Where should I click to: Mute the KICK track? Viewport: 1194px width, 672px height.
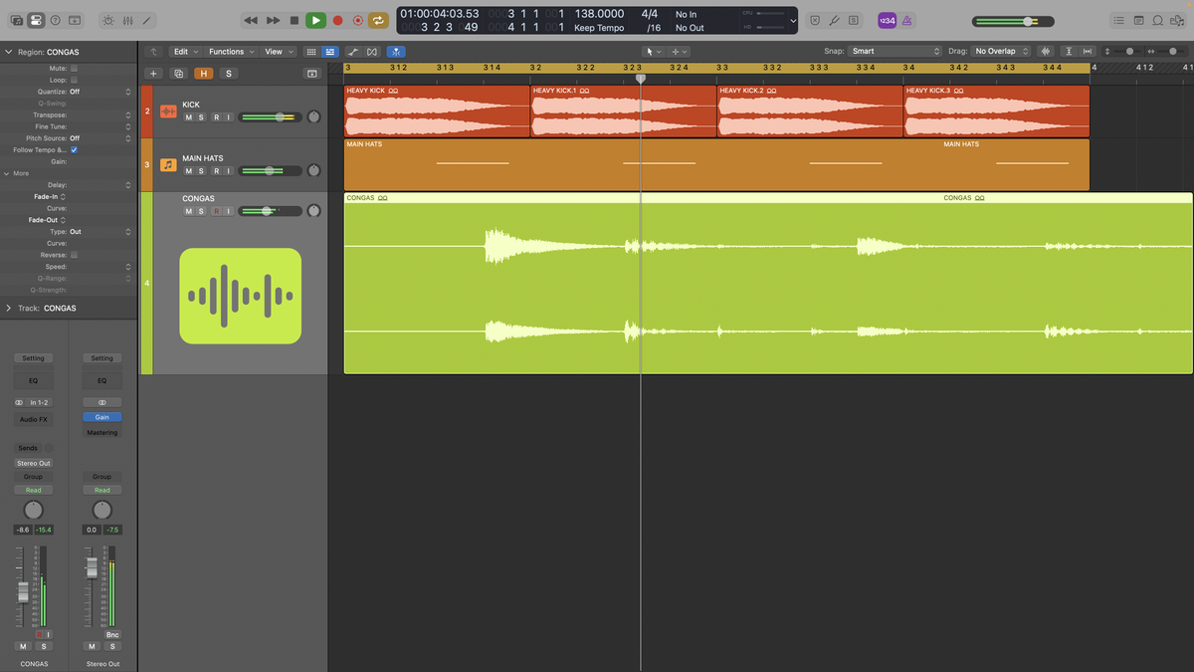pyautogui.click(x=188, y=117)
